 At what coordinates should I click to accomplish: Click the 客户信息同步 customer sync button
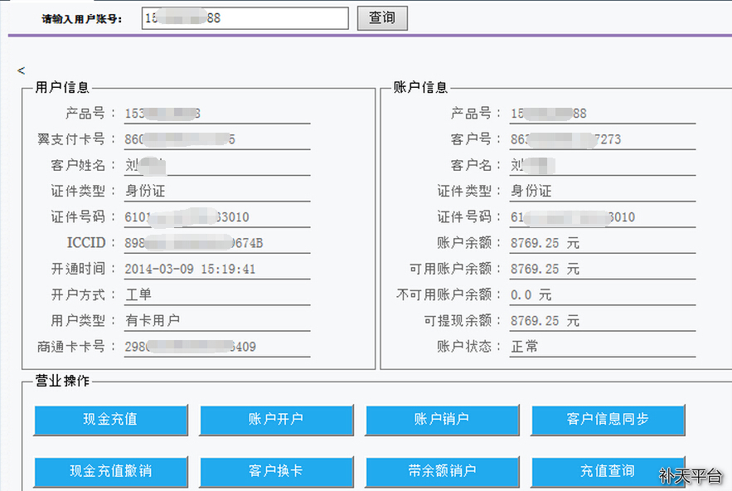609,420
